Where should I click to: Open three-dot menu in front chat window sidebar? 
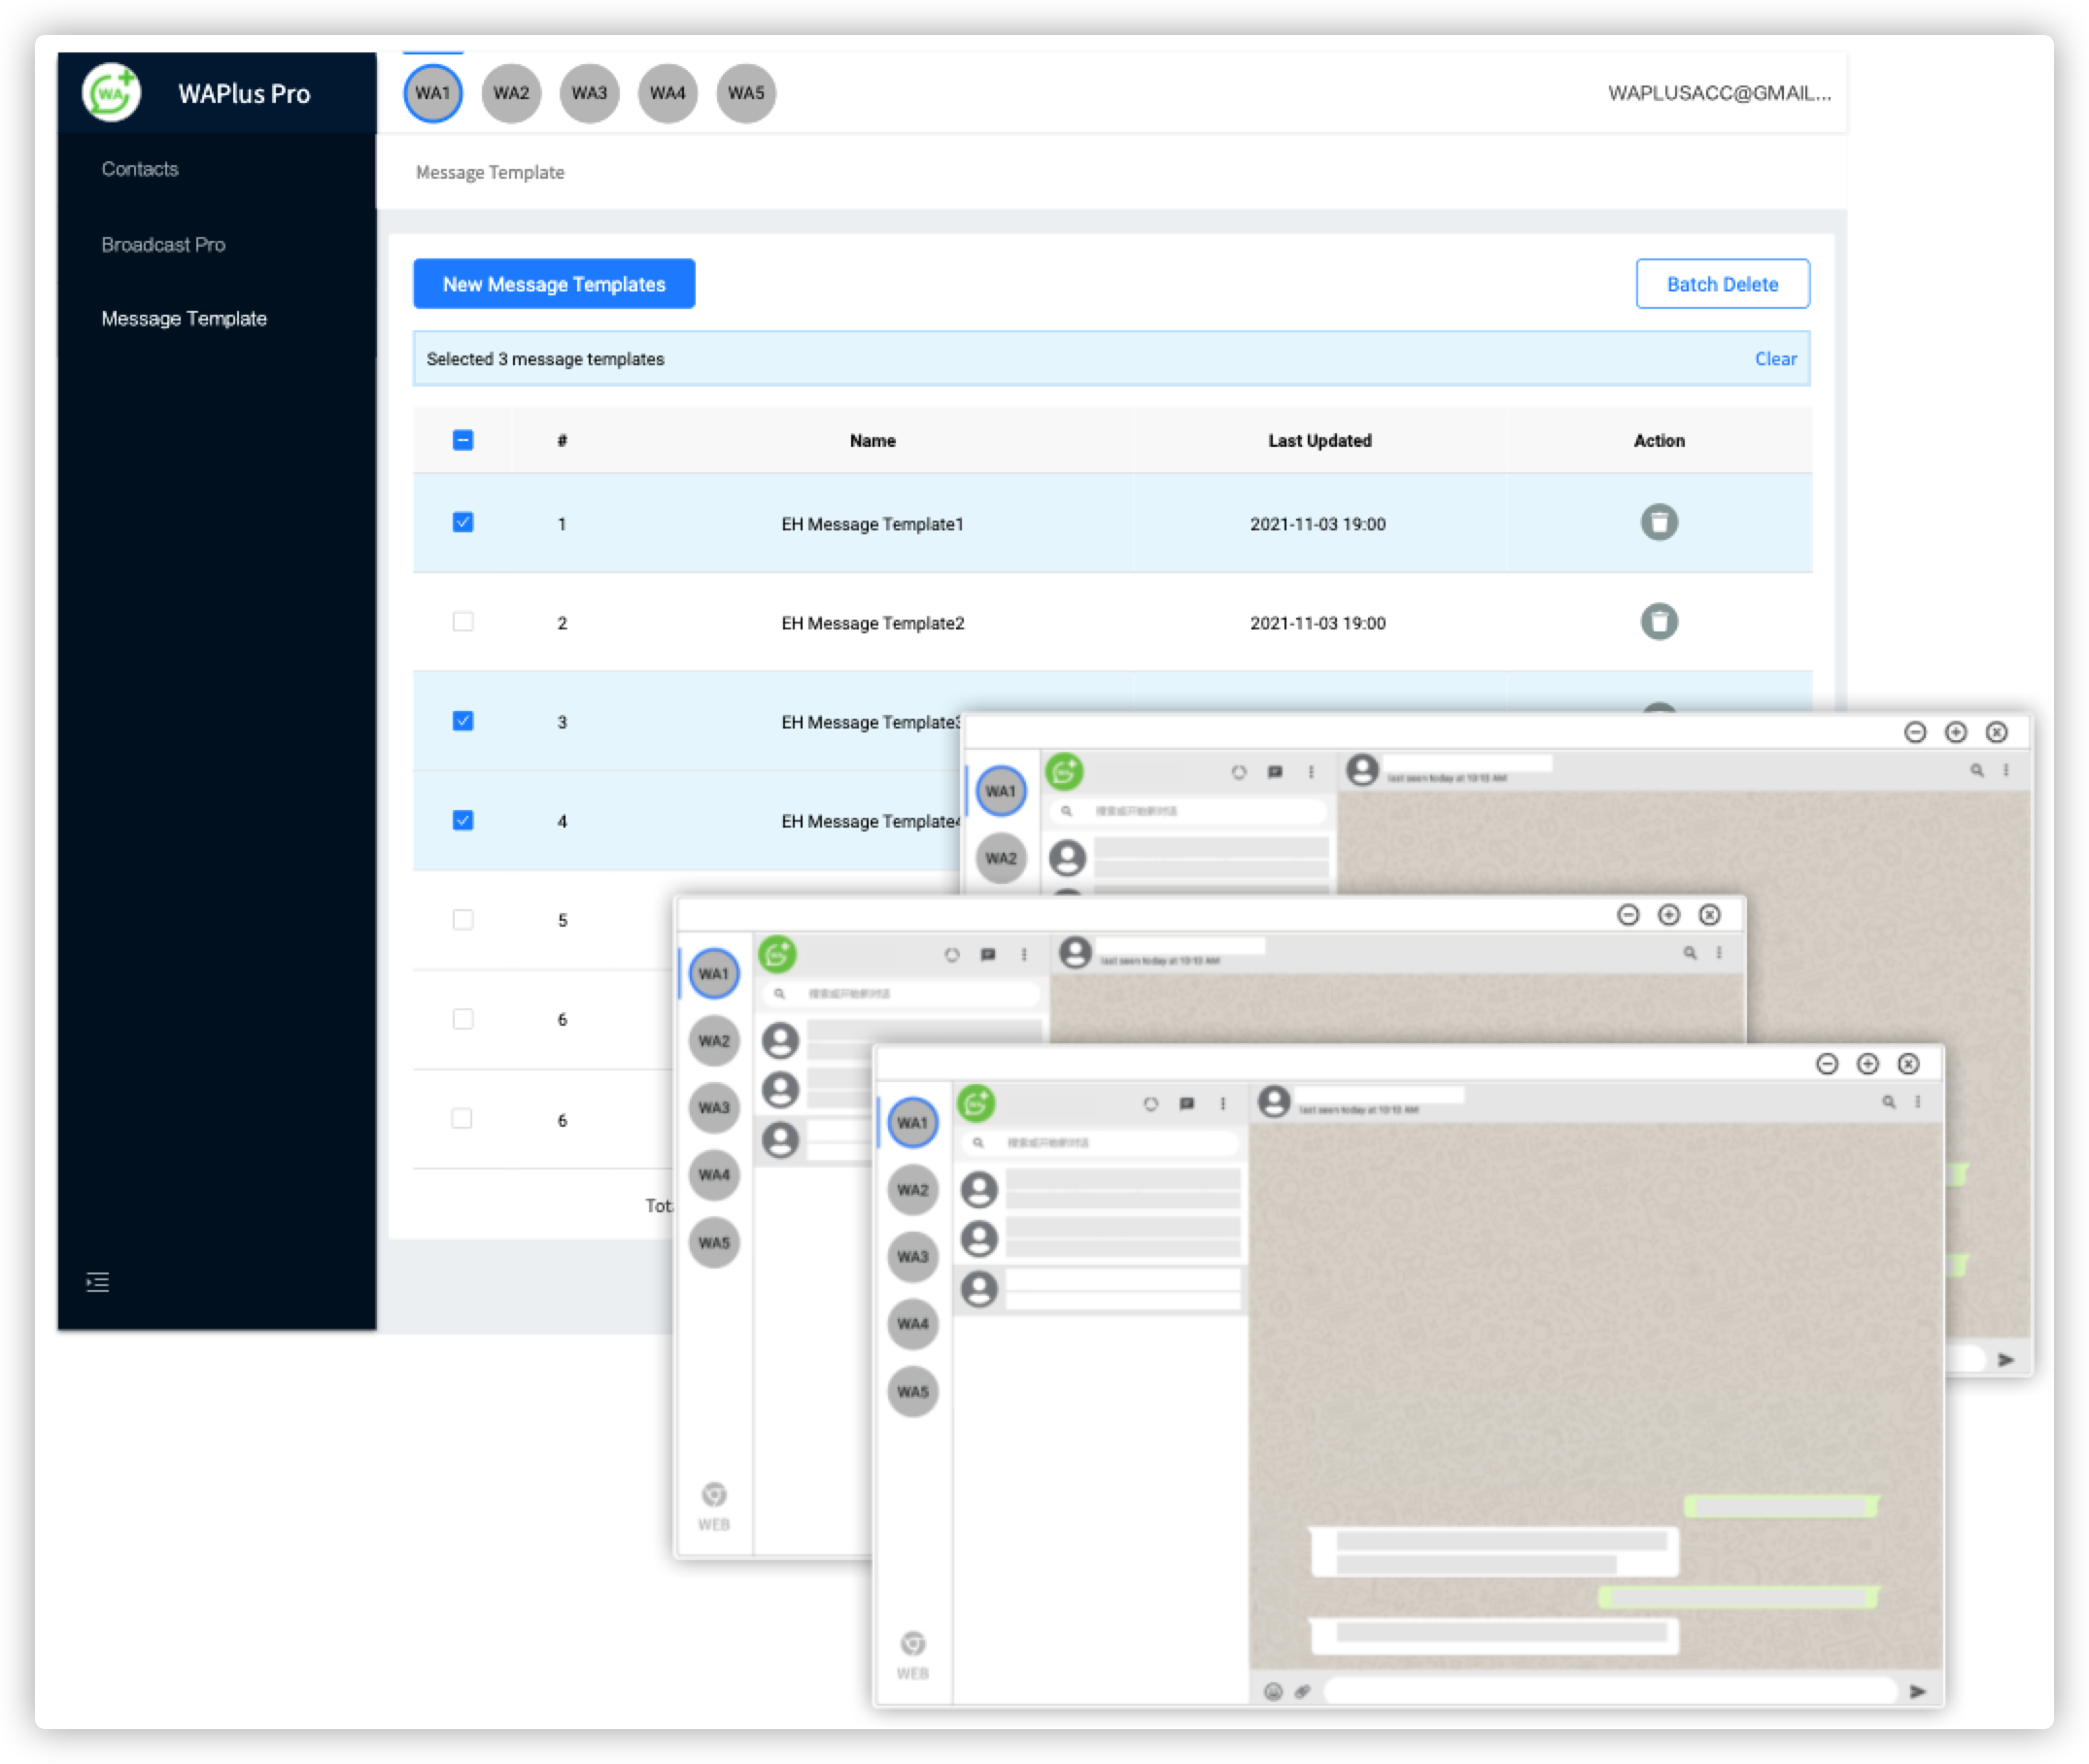(1222, 1103)
